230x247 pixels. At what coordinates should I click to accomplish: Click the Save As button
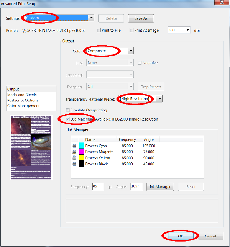pyautogui.click(x=141, y=18)
